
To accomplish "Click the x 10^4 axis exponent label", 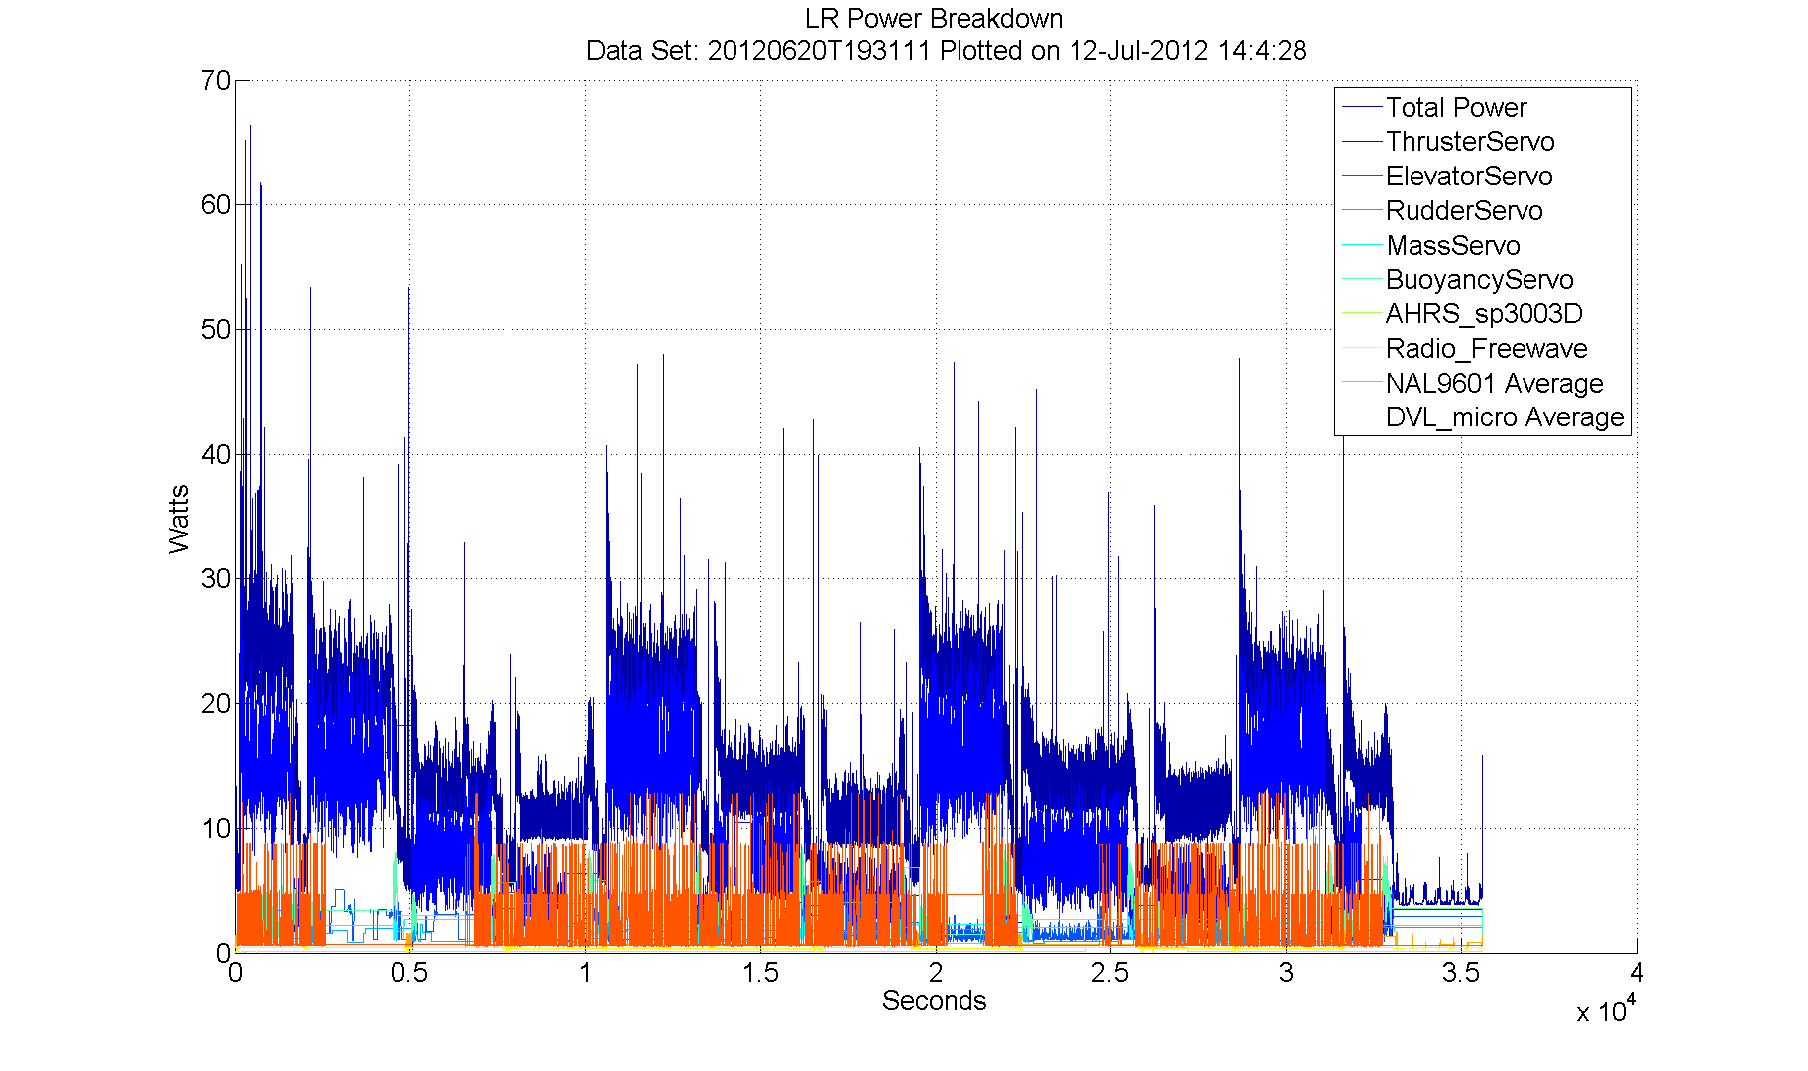I will pyautogui.click(x=1603, y=1011).
